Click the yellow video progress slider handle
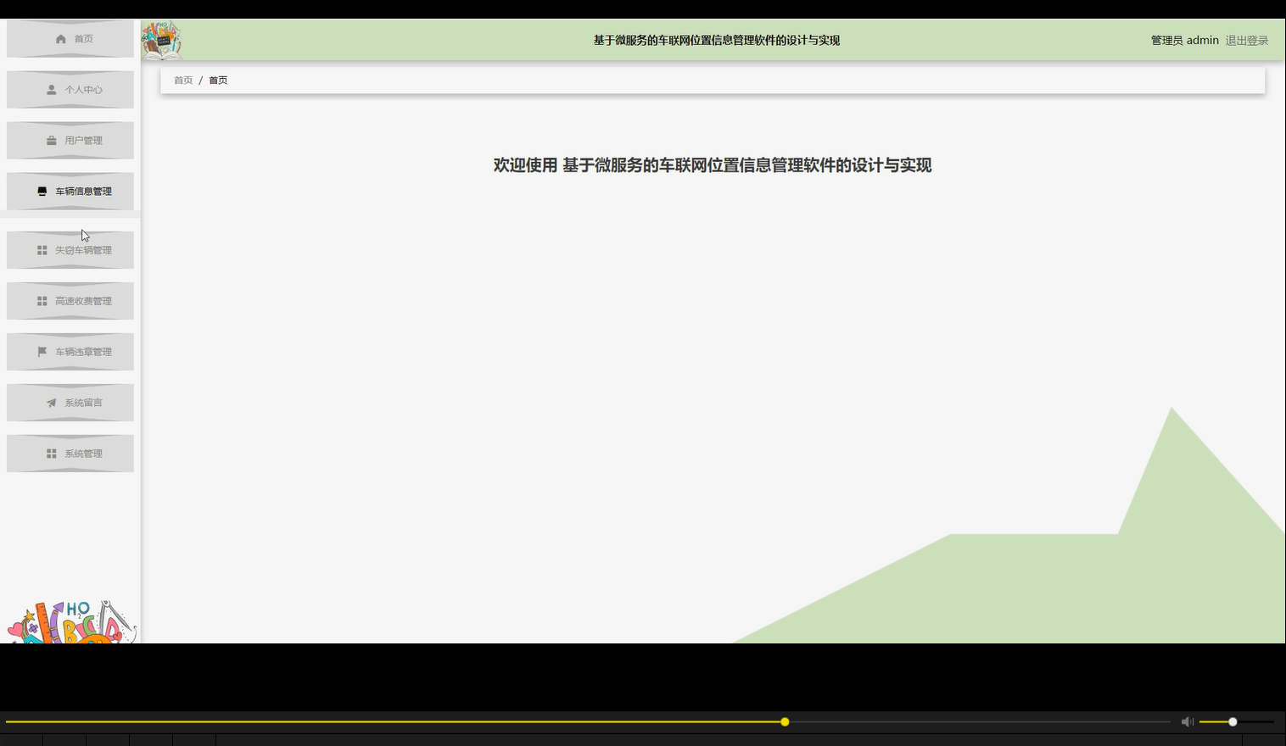Viewport: 1286px width, 746px height. [x=784, y=721]
